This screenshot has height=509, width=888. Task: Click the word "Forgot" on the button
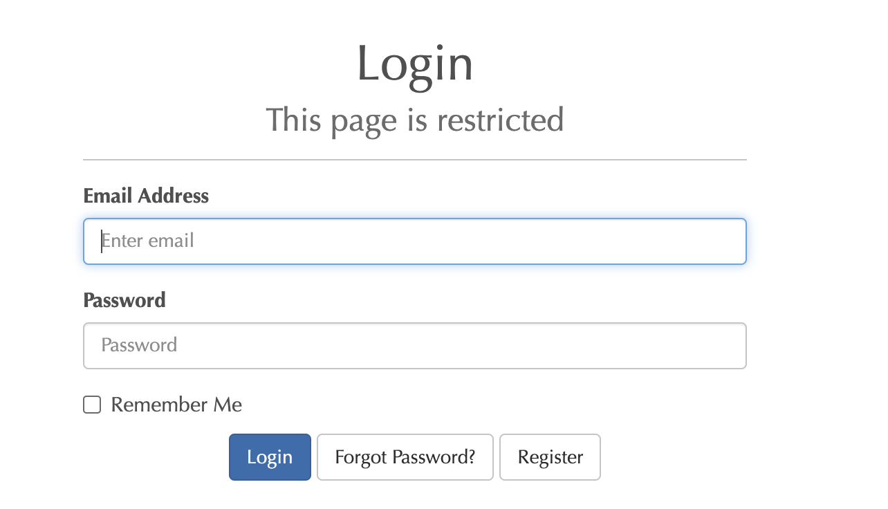point(361,457)
